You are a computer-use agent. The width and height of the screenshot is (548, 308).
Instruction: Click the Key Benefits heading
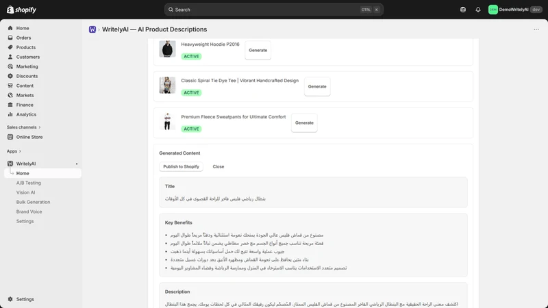coord(179,222)
